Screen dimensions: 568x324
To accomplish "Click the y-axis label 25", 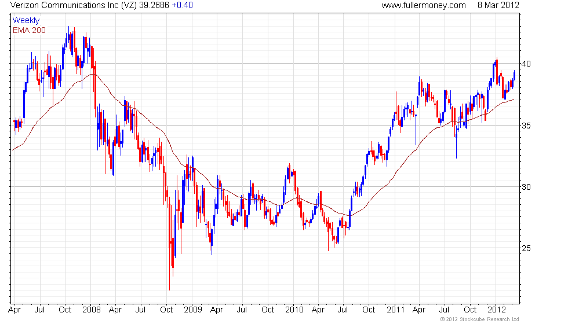I will [526, 248].
